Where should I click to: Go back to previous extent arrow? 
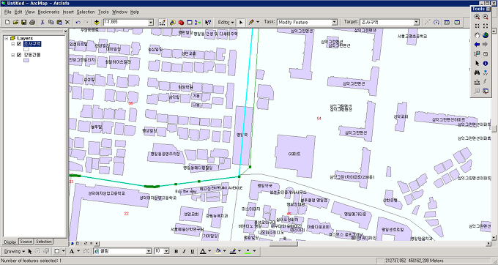(x=477, y=45)
